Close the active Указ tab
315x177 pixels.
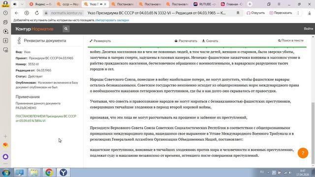tap(105, 4)
